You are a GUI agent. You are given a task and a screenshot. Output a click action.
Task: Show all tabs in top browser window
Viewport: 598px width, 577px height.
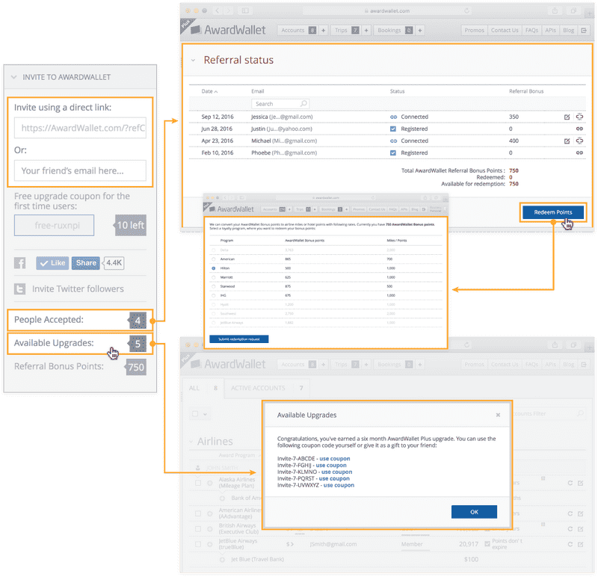(x=573, y=10)
